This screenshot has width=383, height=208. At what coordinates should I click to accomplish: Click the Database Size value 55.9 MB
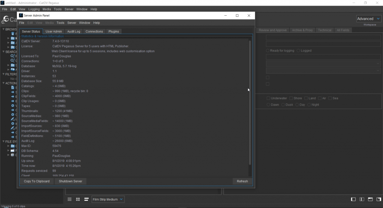pyautogui.click(x=58, y=81)
